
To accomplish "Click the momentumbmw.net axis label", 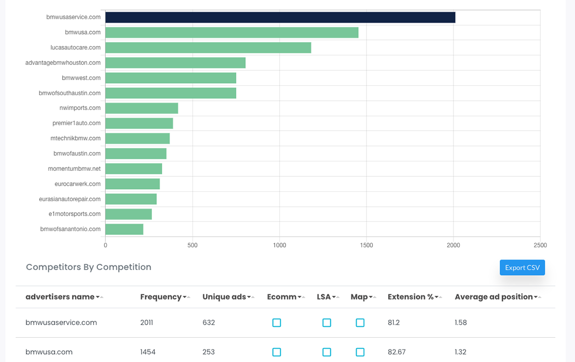I will 74,169.
